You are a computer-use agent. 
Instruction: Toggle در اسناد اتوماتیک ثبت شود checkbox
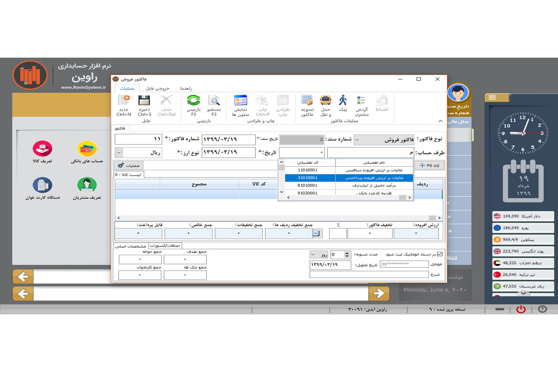pyautogui.click(x=440, y=254)
